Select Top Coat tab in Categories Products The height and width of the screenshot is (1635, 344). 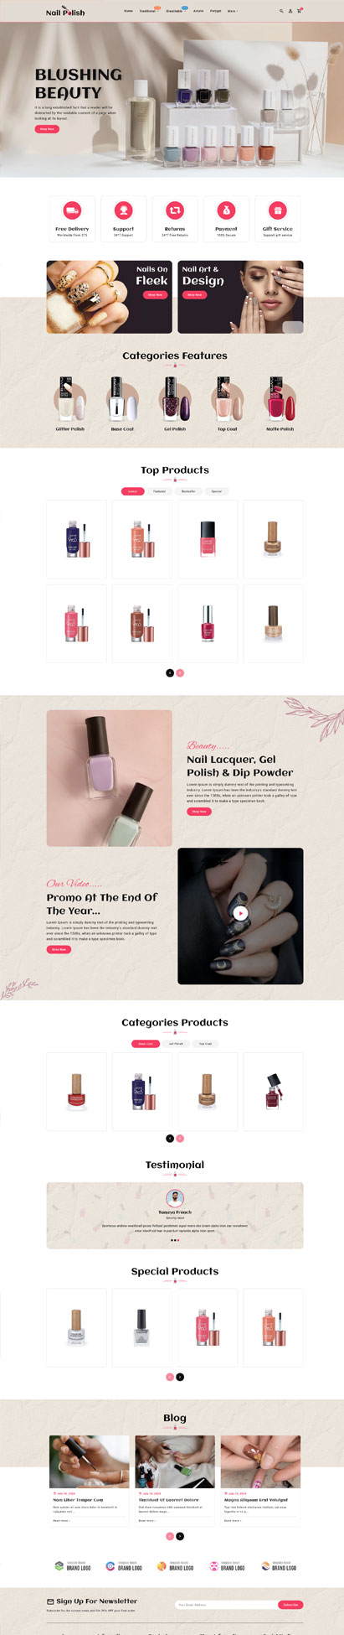click(x=205, y=1044)
